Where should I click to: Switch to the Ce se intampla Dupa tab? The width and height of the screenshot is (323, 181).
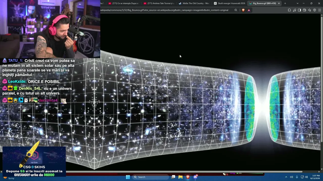pyautogui.click(x=123, y=3)
